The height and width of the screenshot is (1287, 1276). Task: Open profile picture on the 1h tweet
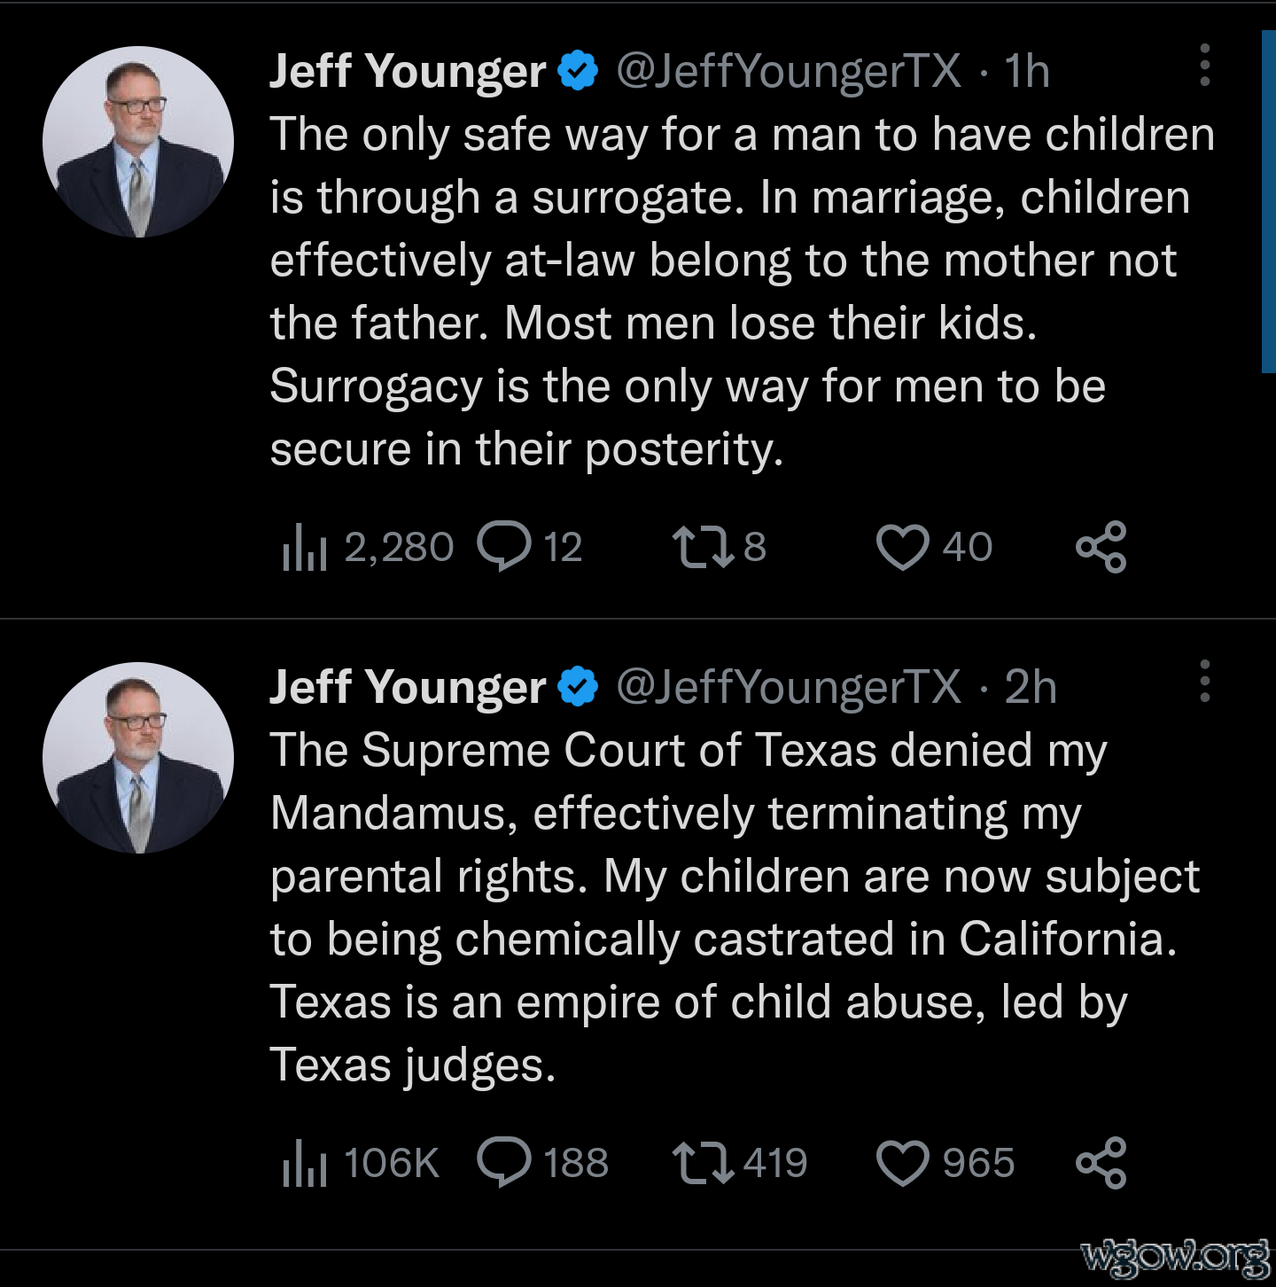138,142
